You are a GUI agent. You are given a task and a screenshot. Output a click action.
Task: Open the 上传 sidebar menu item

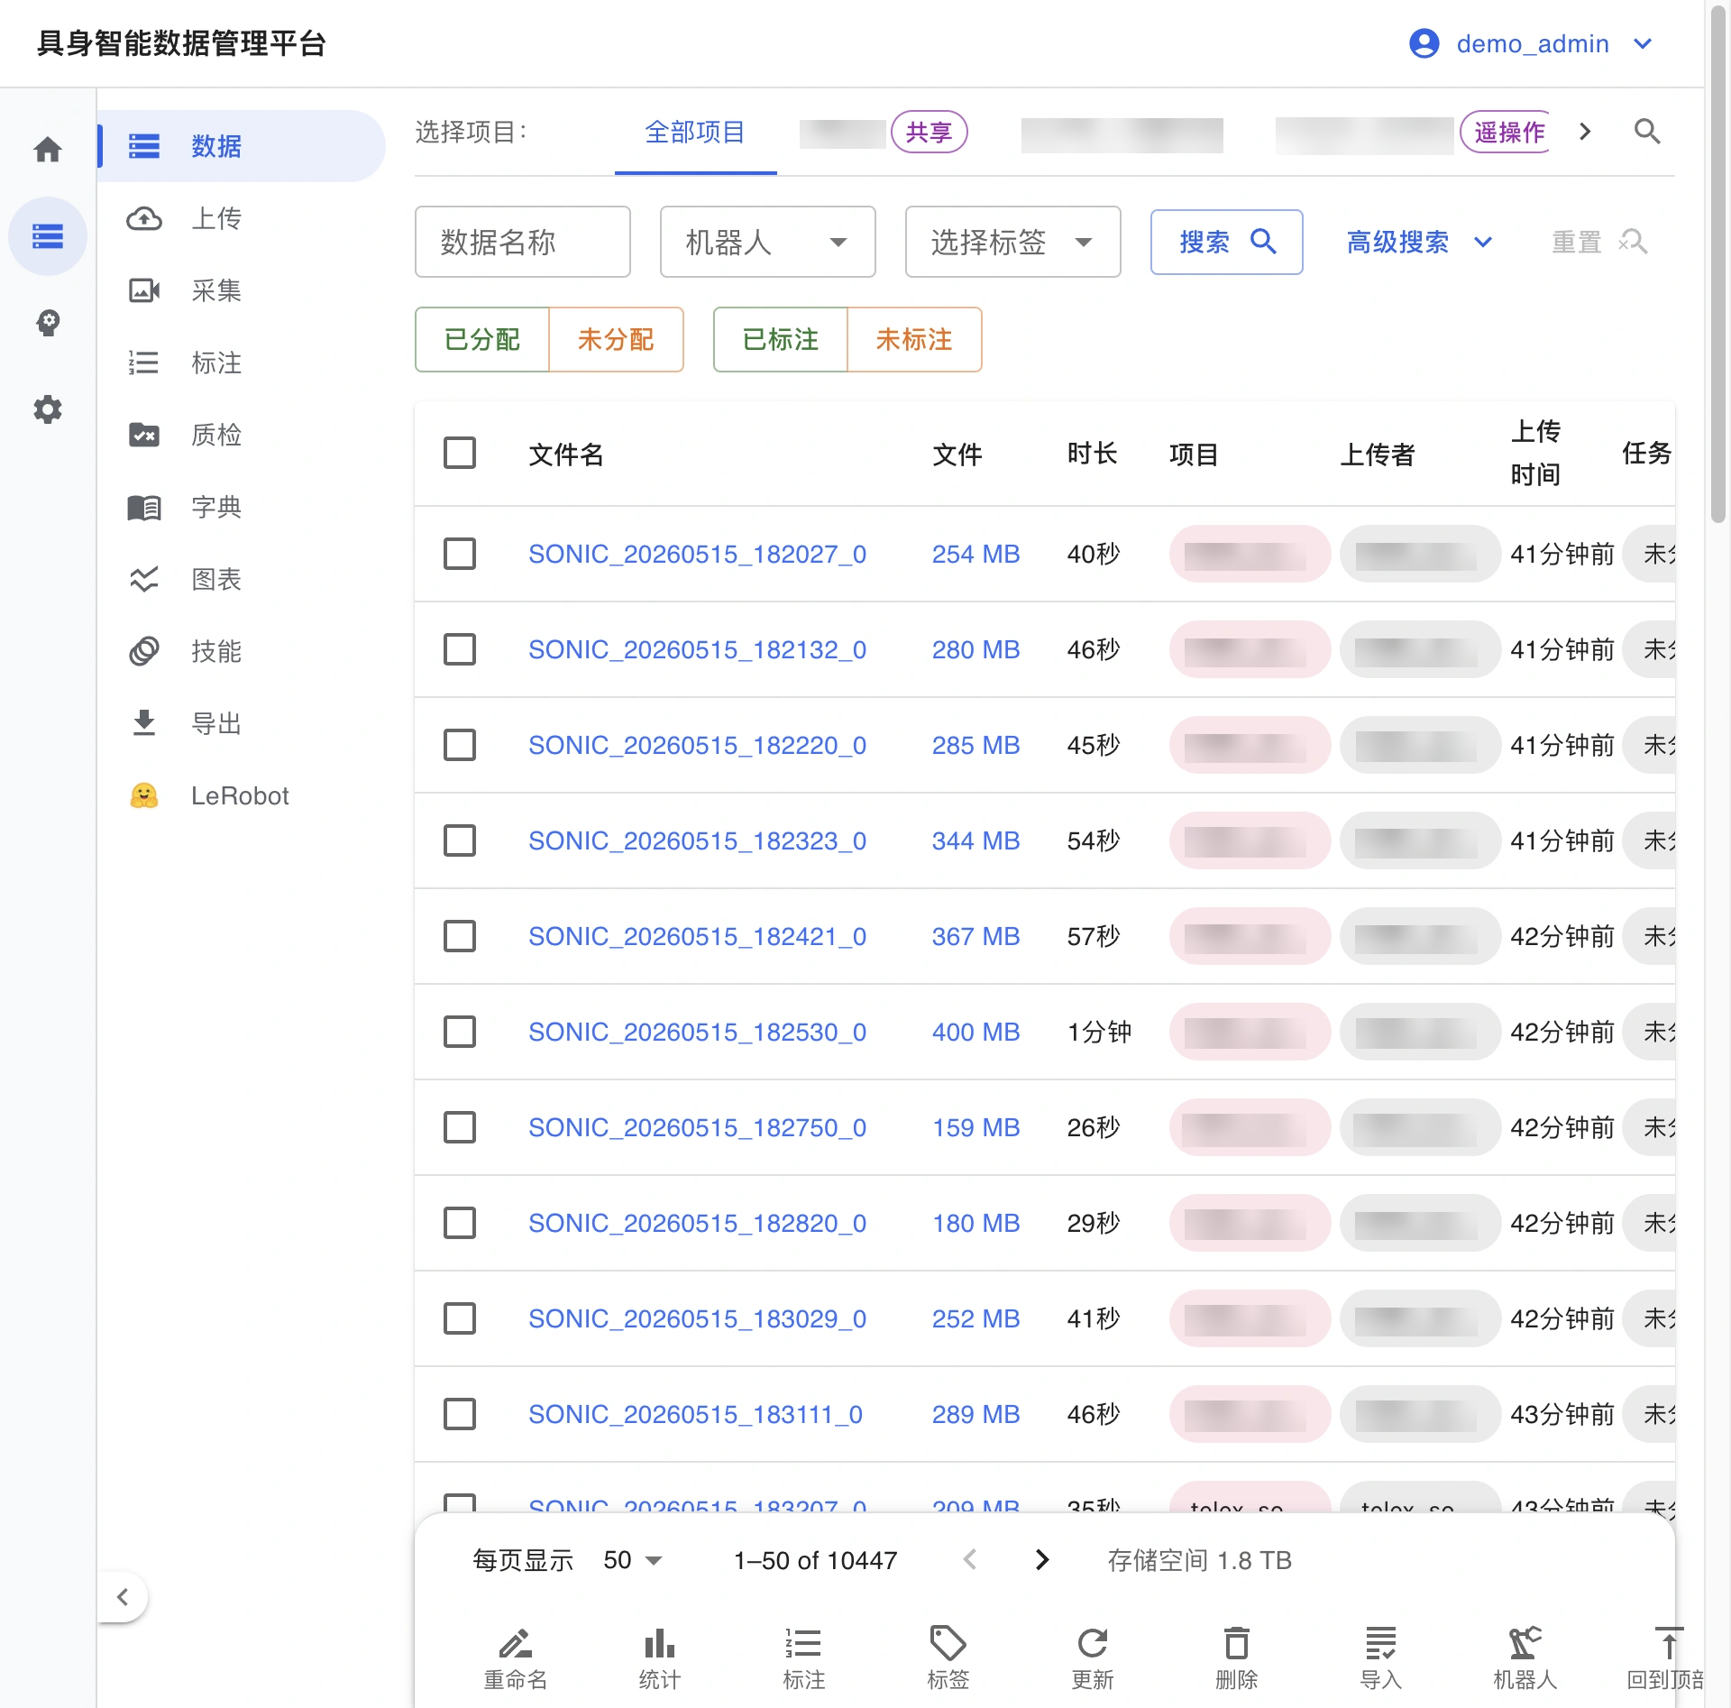pos(242,218)
